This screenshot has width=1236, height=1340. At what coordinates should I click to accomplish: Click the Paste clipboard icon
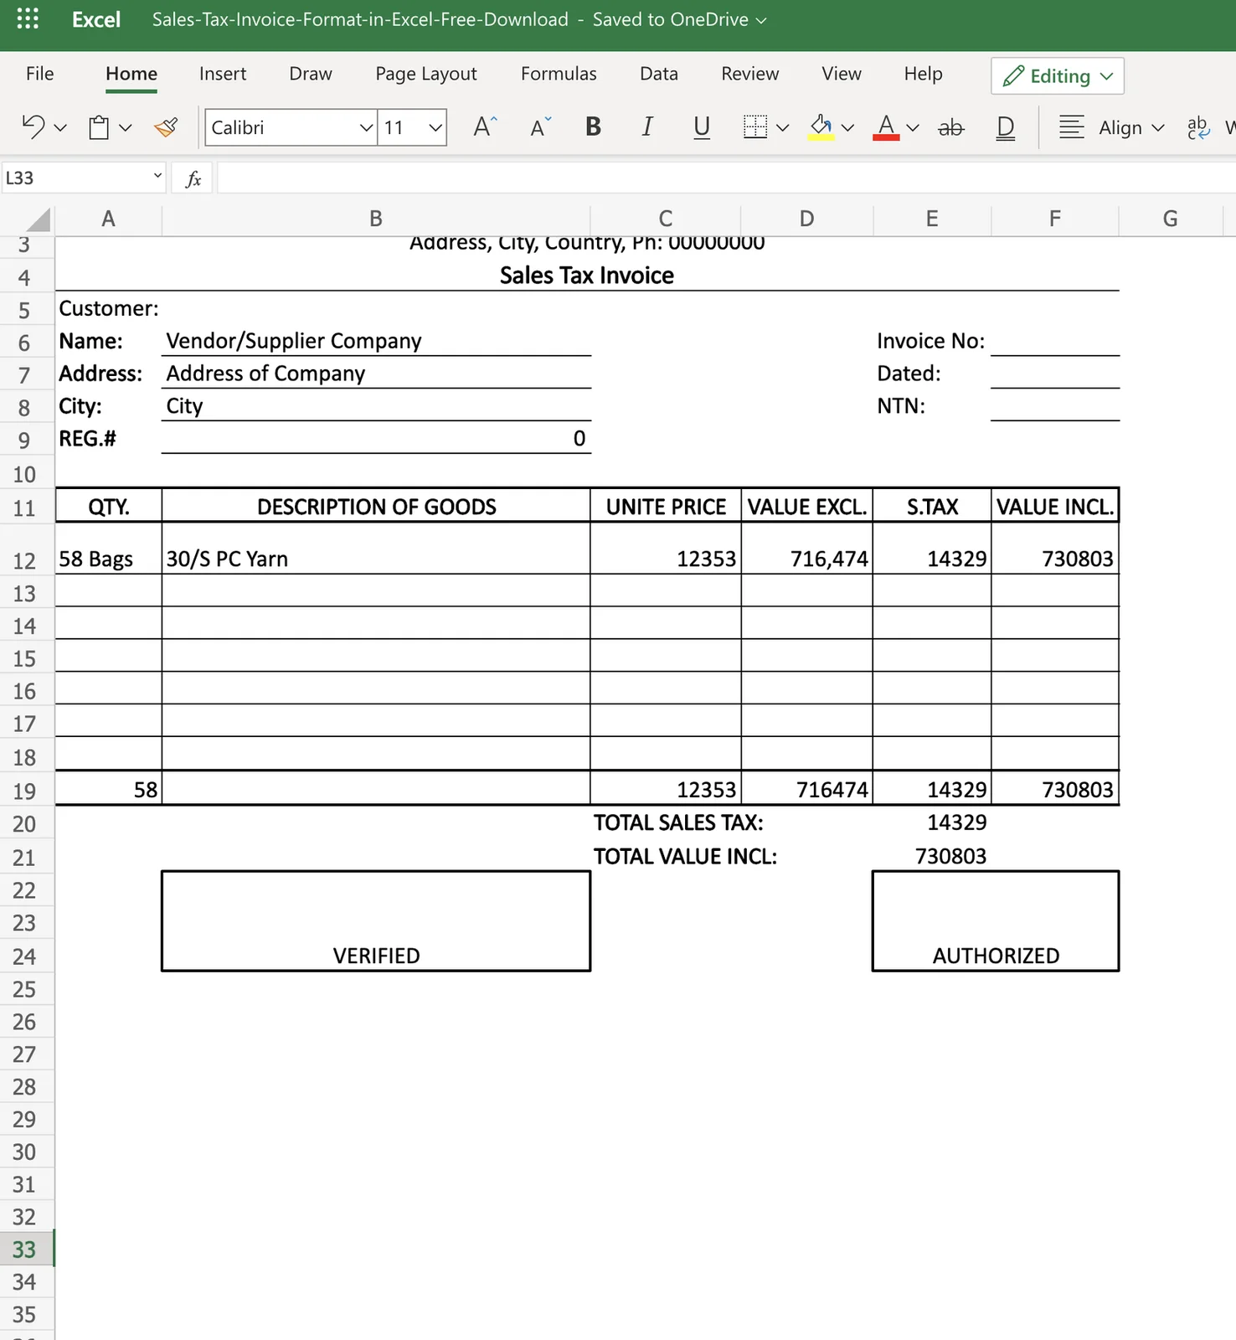point(99,127)
